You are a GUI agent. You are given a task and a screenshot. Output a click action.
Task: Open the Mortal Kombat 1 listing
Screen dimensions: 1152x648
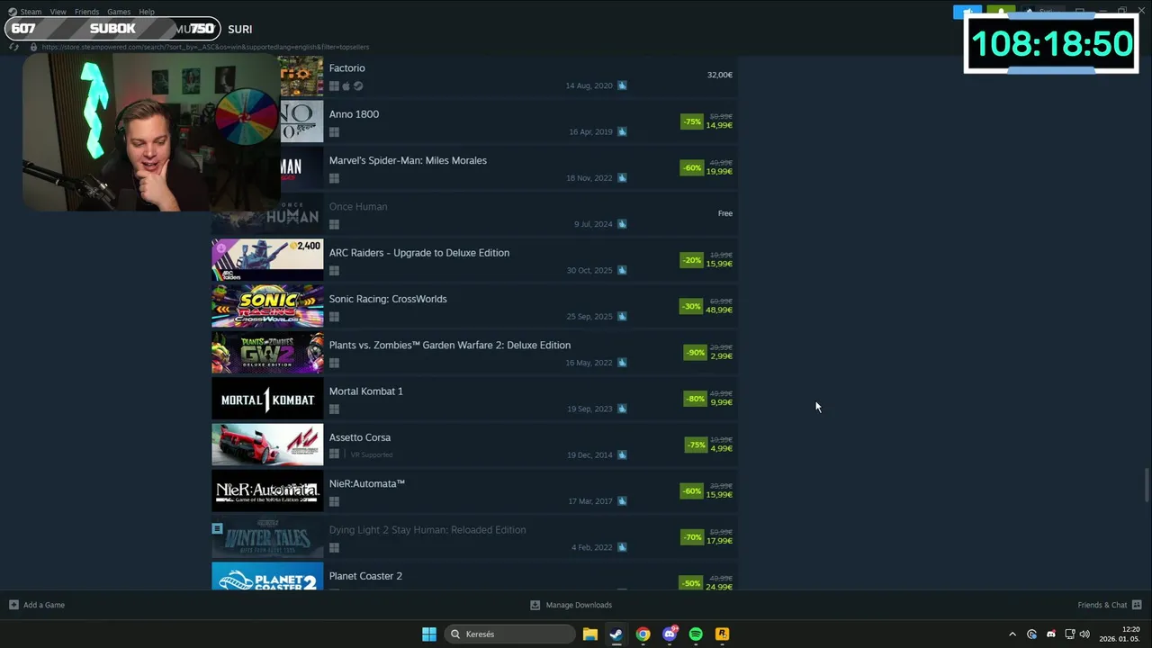click(x=365, y=391)
